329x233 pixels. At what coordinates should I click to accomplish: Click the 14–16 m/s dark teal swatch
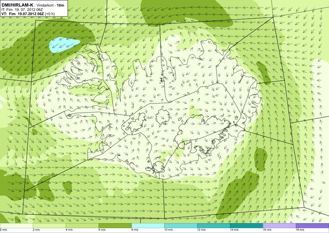click(x=246, y=226)
